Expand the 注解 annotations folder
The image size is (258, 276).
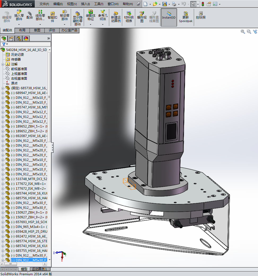(3, 64)
